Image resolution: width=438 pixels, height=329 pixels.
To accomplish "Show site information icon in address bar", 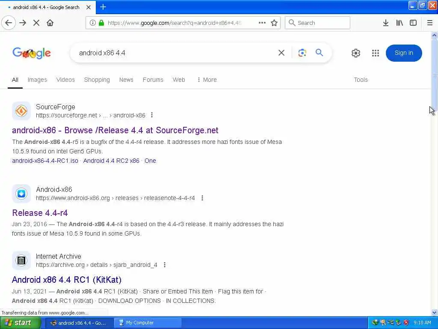I will tap(93, 23).
